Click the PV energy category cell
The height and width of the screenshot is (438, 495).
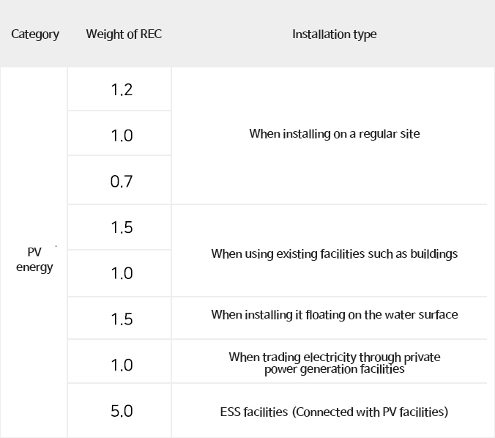pyautogui.click(x=34, y=259)
